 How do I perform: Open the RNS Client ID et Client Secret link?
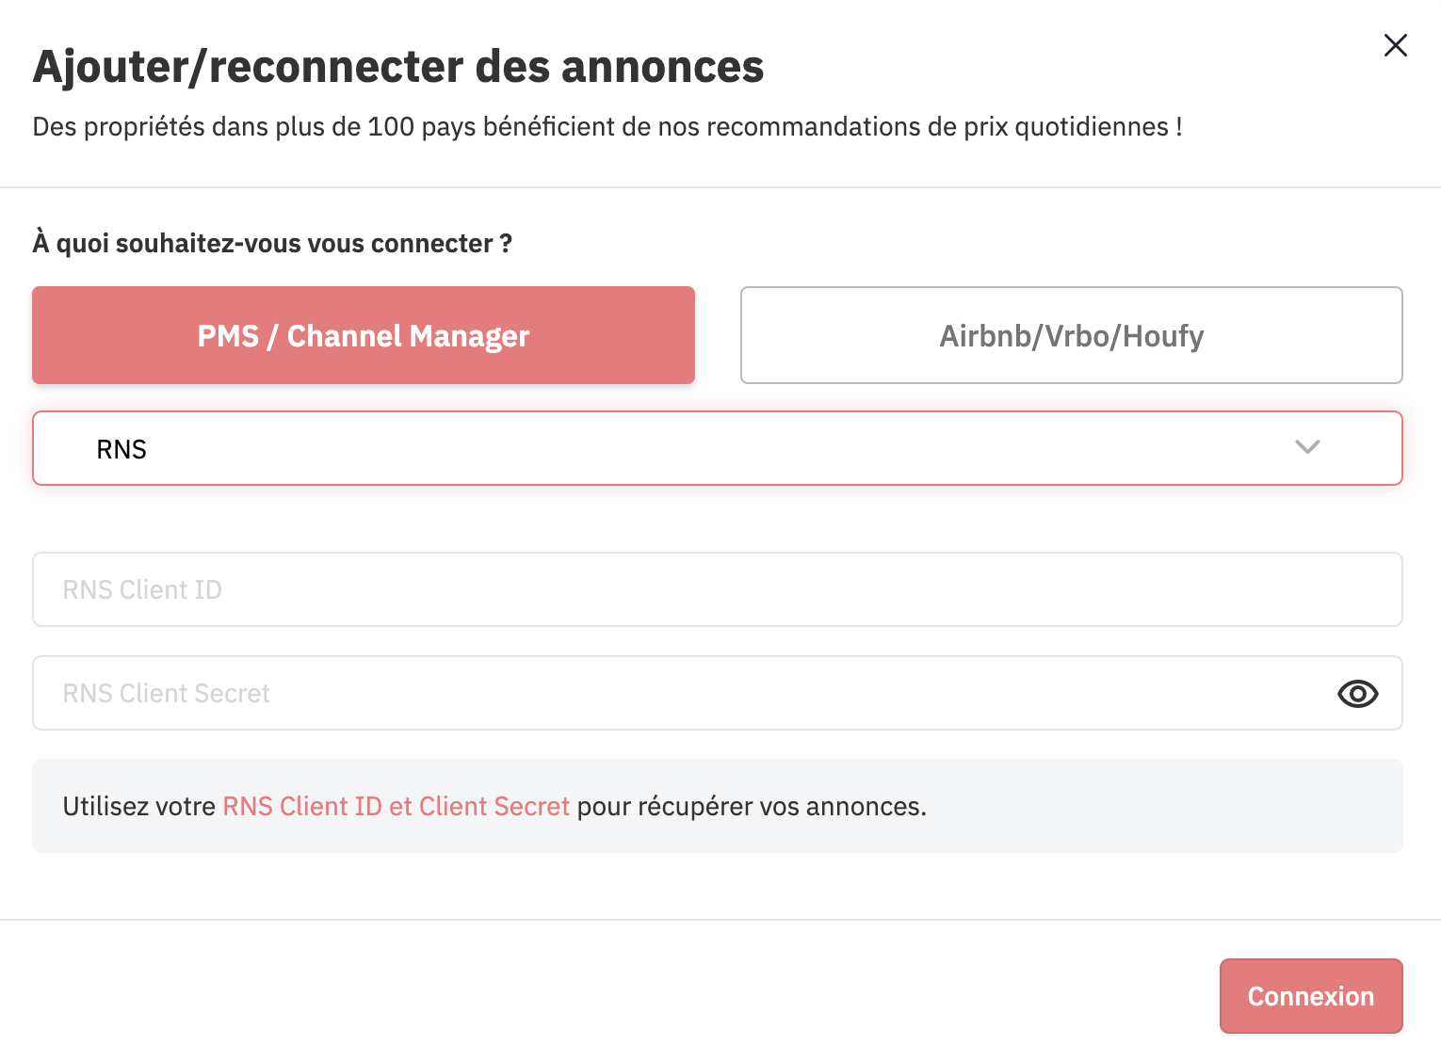coord(397,807)
